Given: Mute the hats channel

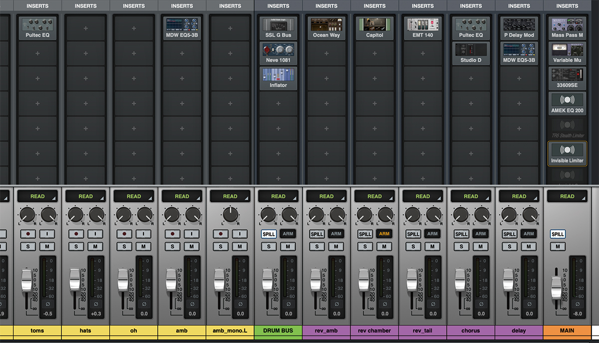Looking at the screenshot, I should 95,246.
